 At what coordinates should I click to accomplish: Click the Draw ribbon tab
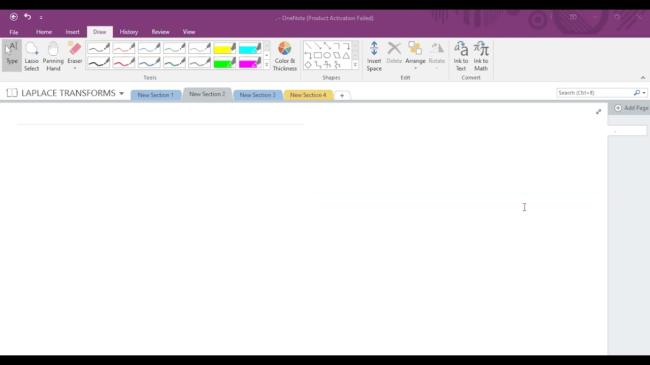[100, 32]
